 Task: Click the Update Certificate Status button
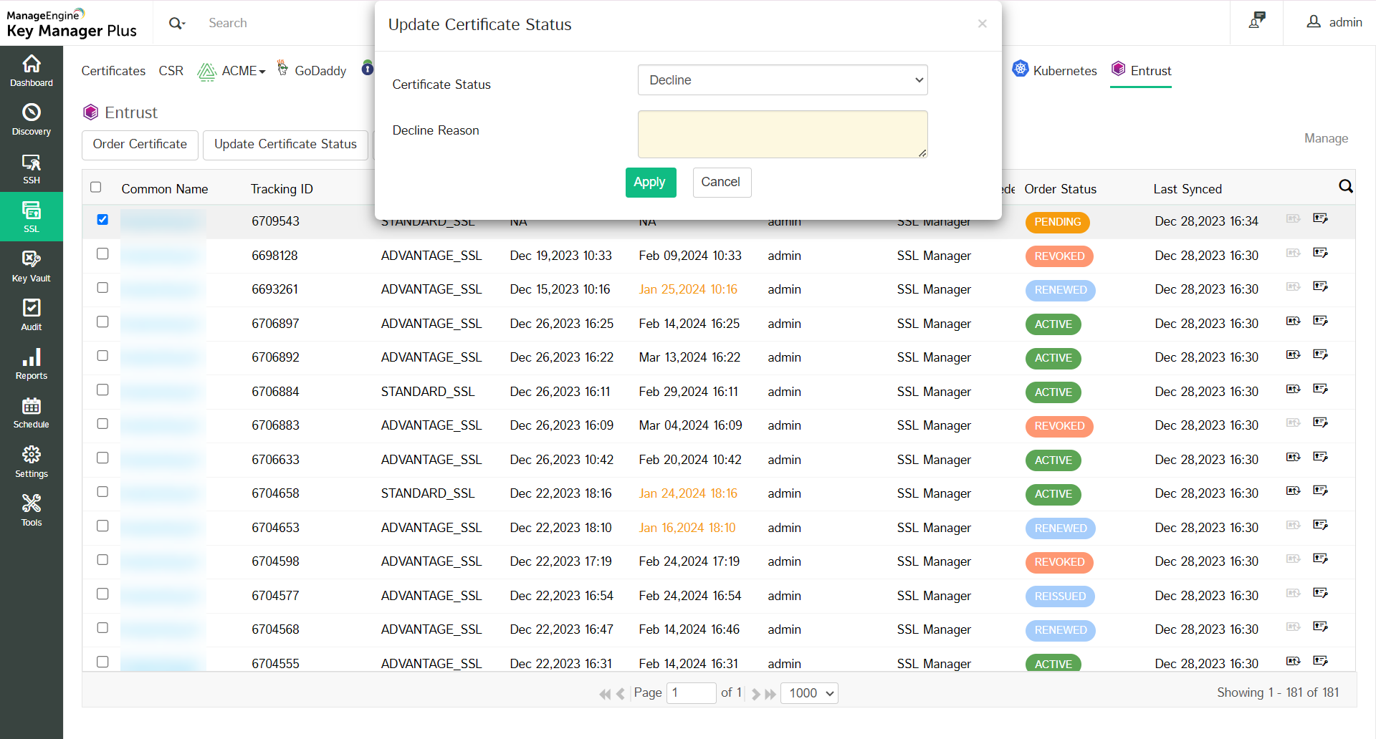tap(285, 145)
